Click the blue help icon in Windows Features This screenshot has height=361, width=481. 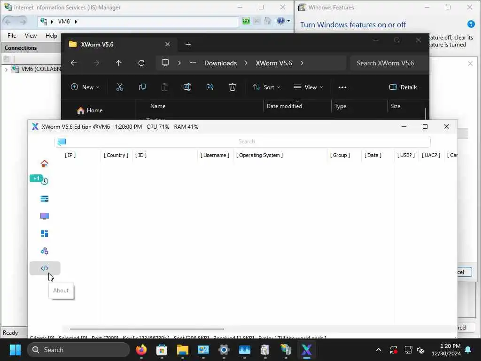471,24
